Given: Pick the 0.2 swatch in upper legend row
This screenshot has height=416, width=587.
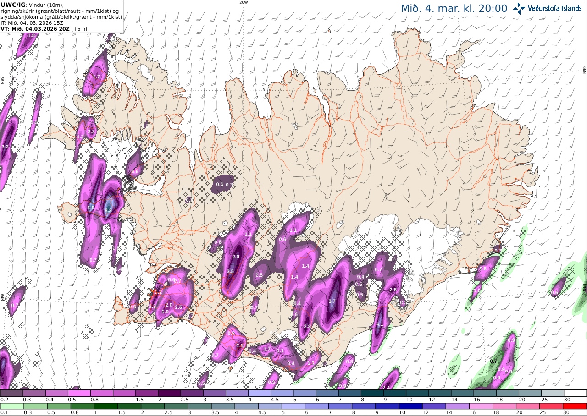Looking at the screenshot, I should [11, 393].
